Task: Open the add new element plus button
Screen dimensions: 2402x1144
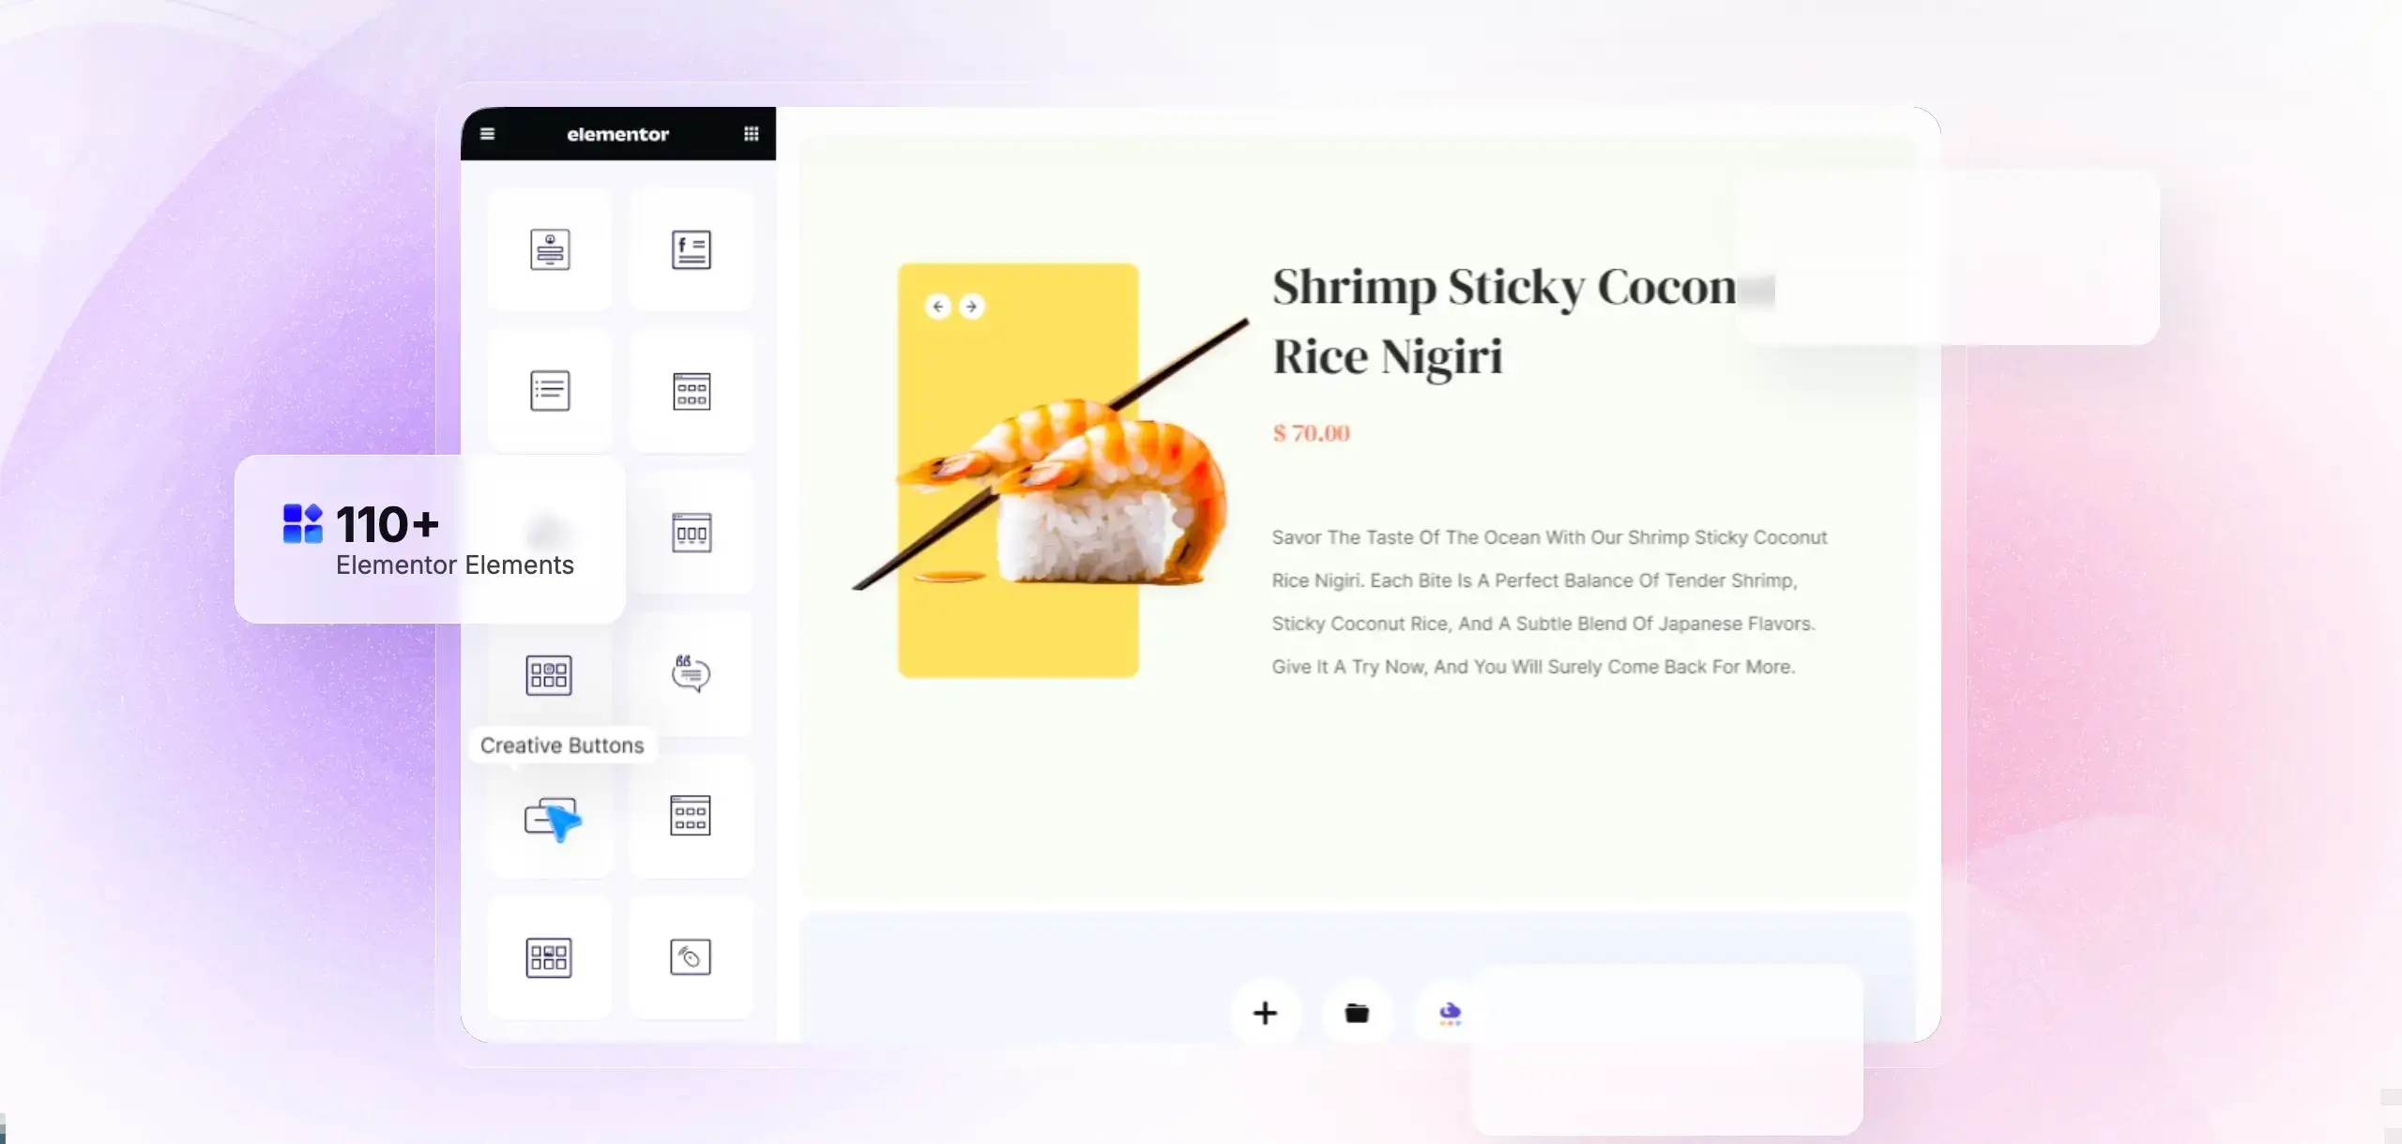Action: tap(1265, 1013)
